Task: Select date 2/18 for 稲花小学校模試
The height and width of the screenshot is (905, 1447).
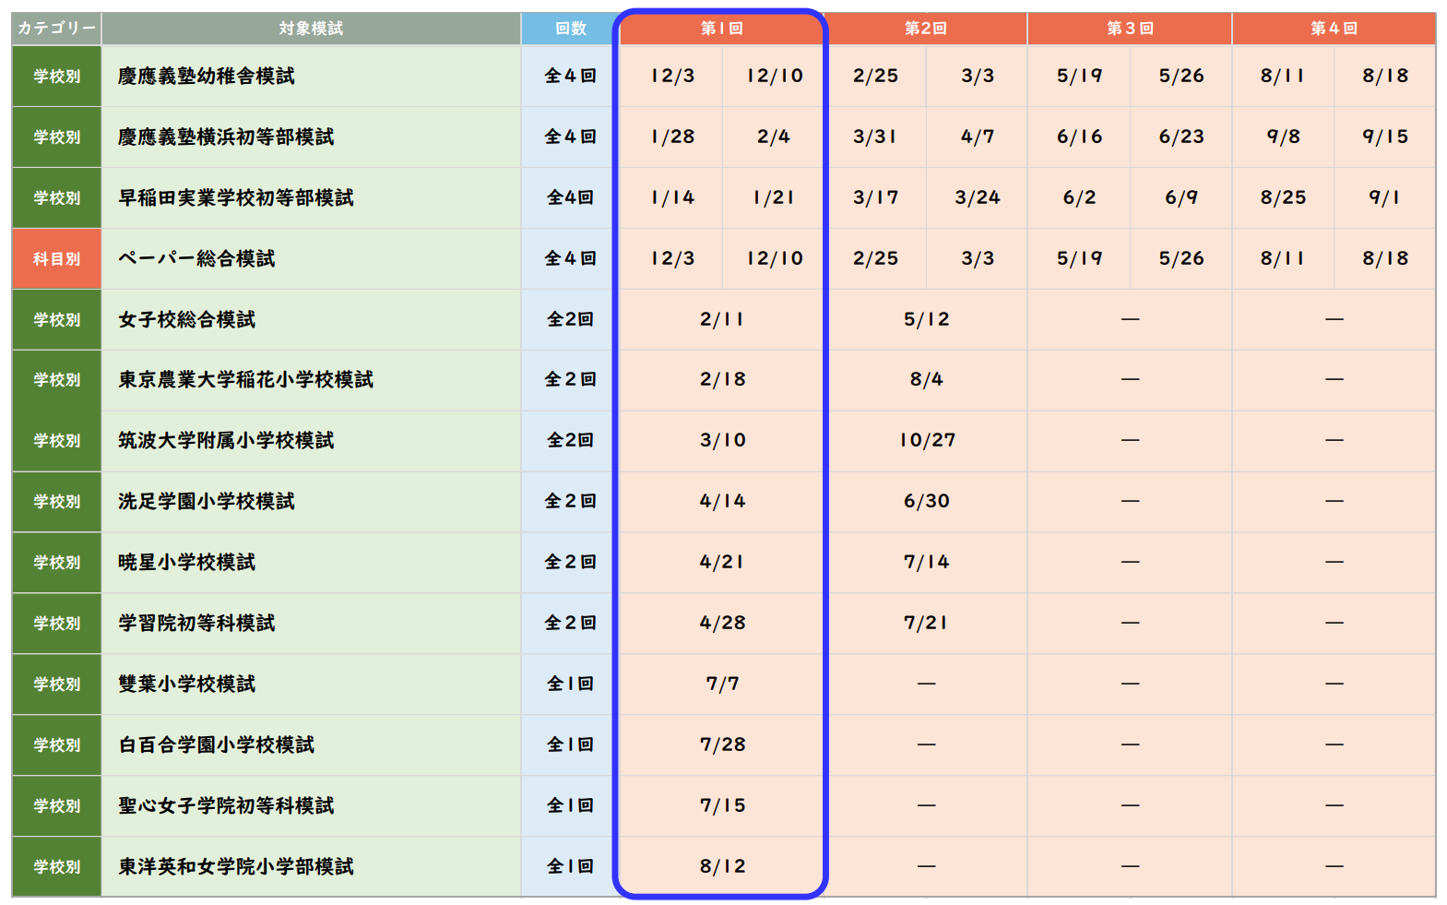Action: 722,380
